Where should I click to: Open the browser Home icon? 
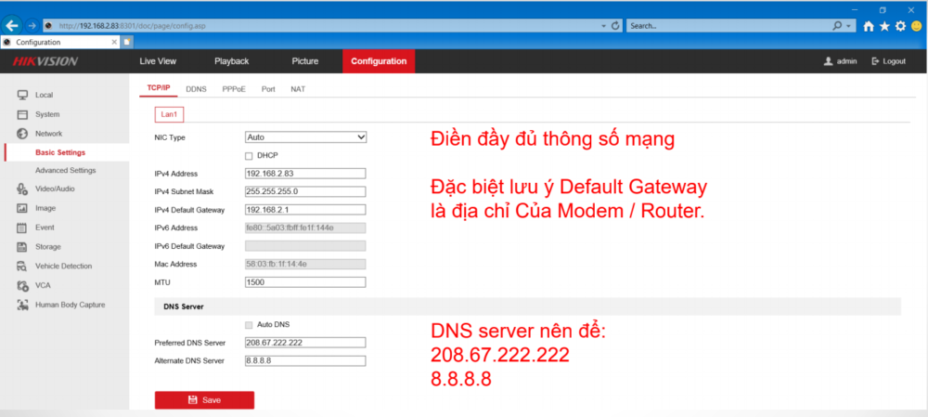click(x=869, y=26)
